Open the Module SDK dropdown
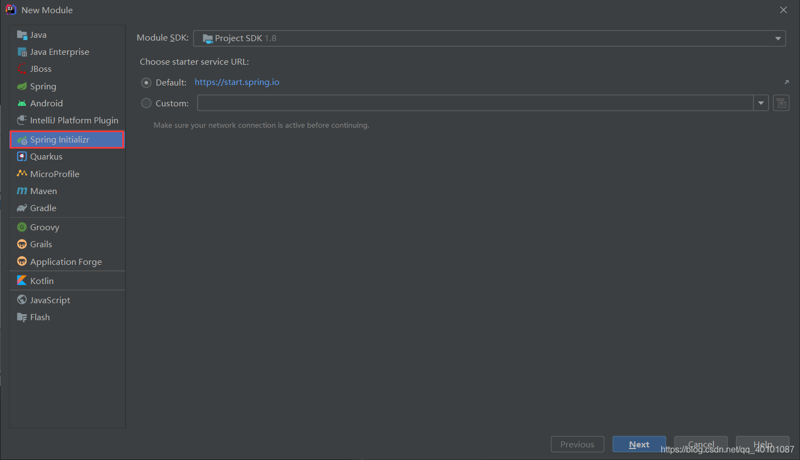 click(490, 38)
